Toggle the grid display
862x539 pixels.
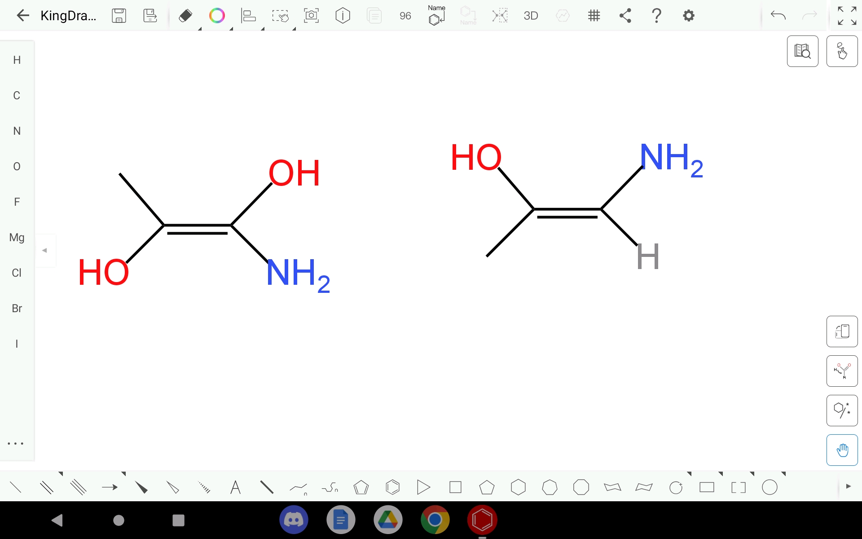pyautogui.click(x=594, y=15)
